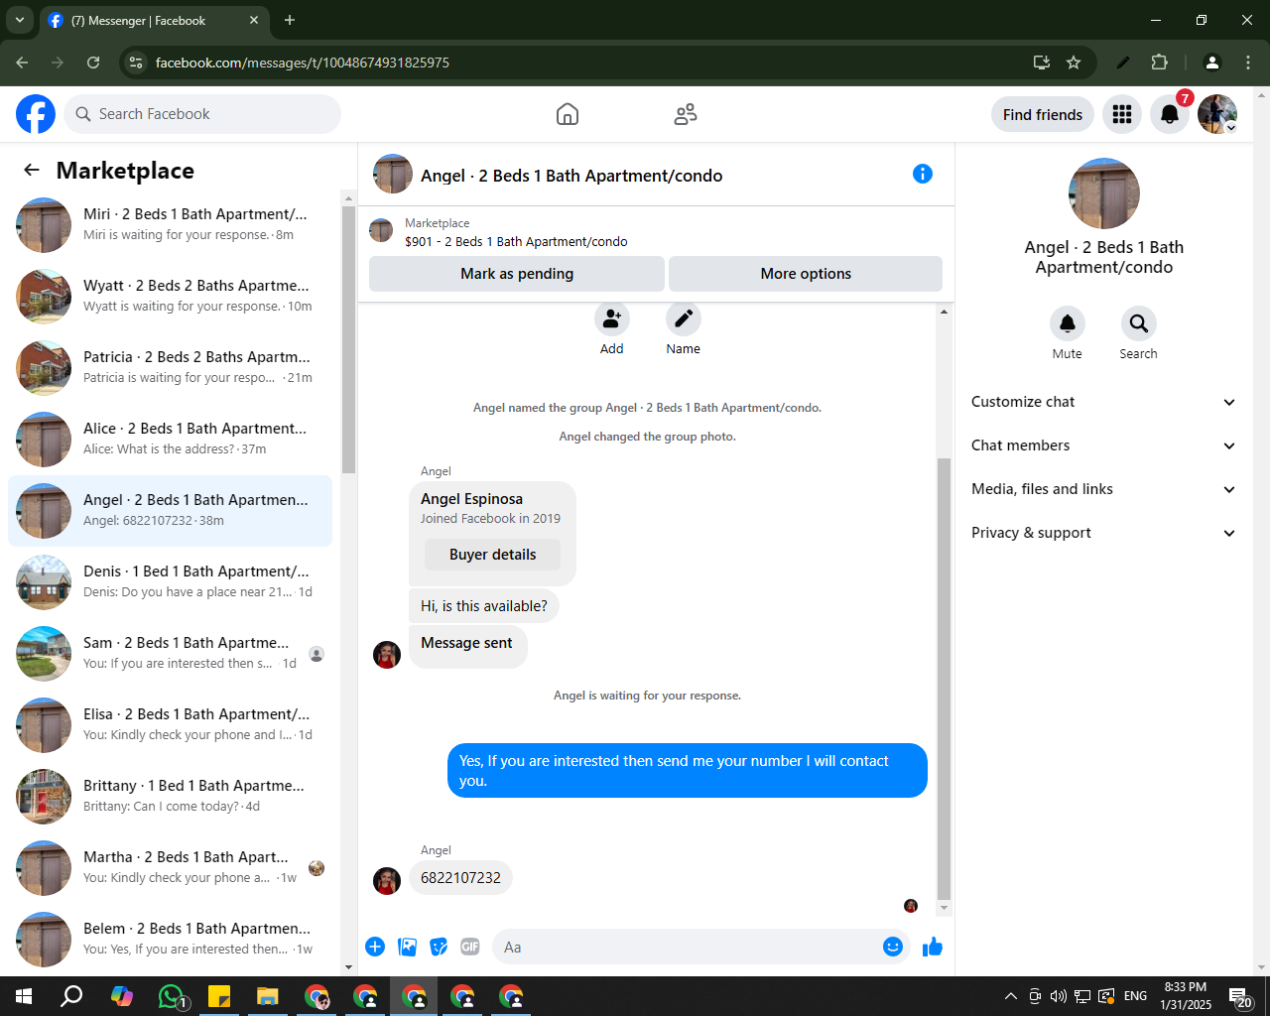Open the Wyatt 2 Beds 2 Baths conversation
The height and width of the screenshot is (1016, 1270).
point(170,297)
